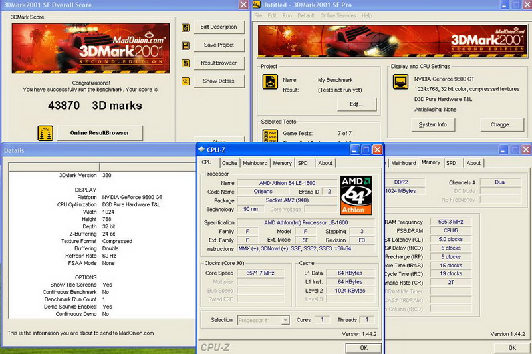The image size is (532, 354).
Task: Minimize the front CPU-Z window
Action: click(354, 150)
